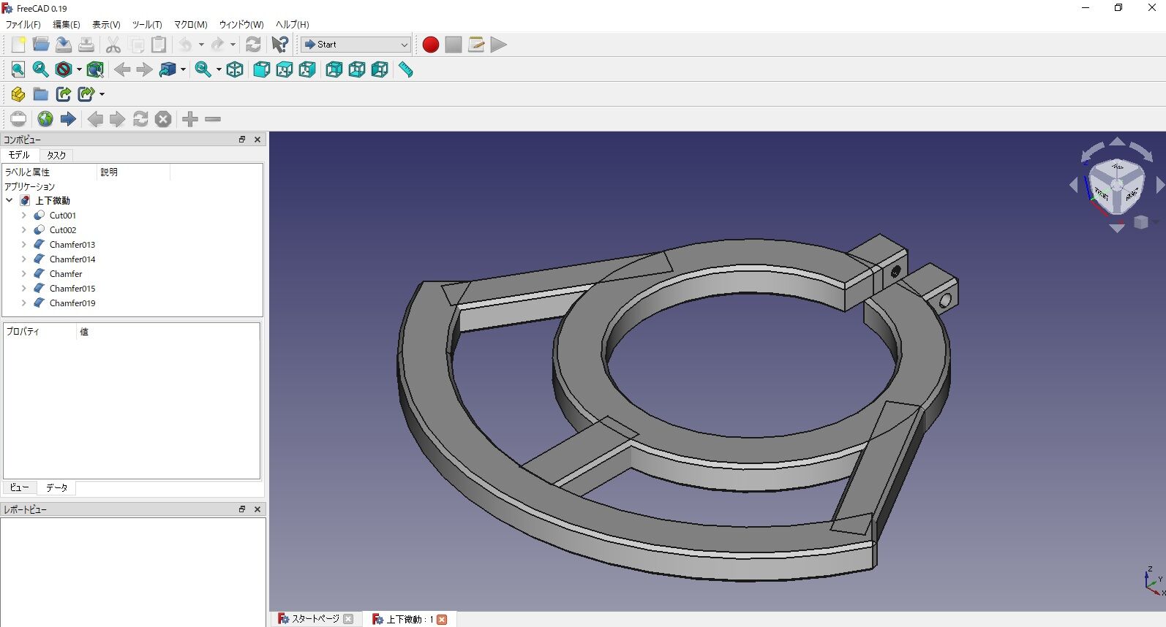Close the レポートビュー panel
This screenshot has width=1166, height=627.
(257, 509)
